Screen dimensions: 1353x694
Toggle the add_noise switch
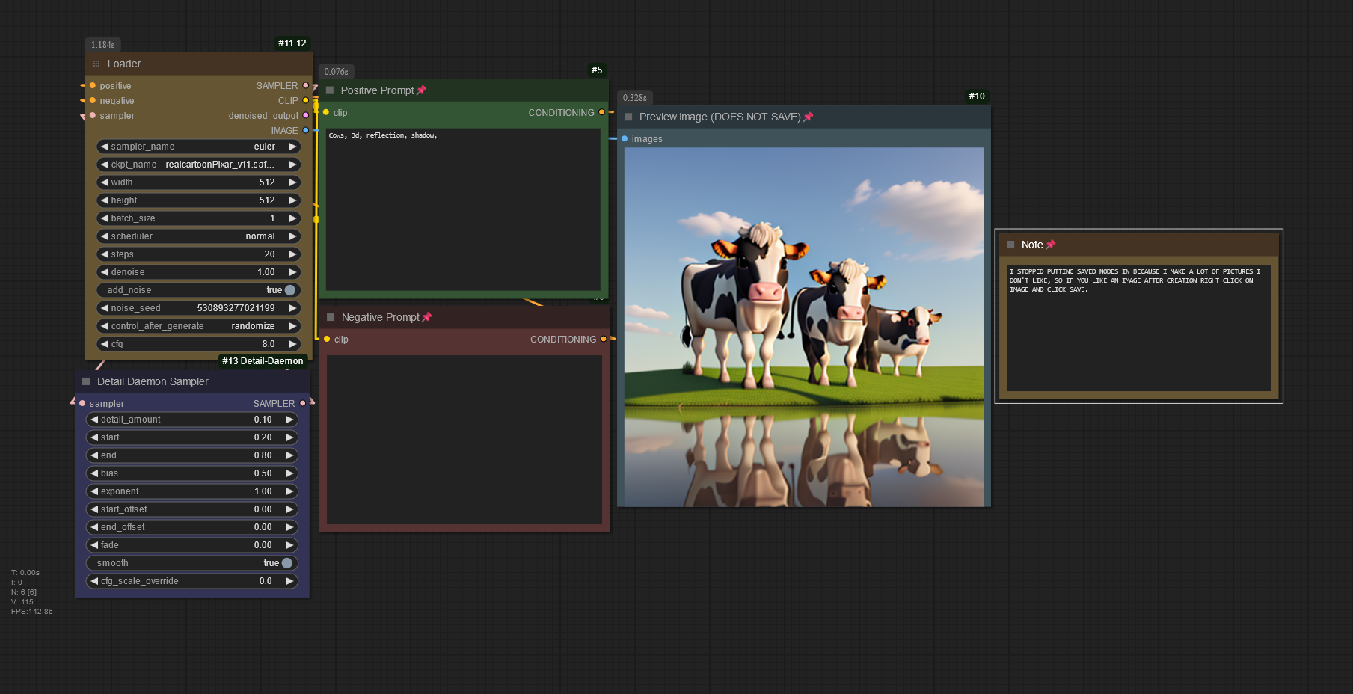289,290
